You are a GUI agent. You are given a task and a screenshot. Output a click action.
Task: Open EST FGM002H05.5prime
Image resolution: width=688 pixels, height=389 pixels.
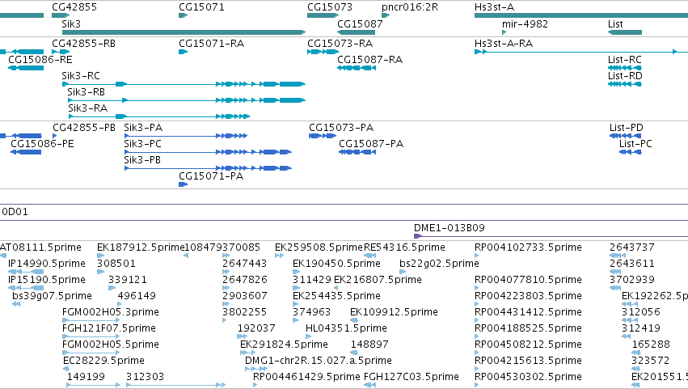point(111,345)
